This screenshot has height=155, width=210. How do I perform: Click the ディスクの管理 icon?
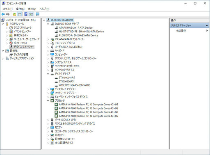coord(11,55)
